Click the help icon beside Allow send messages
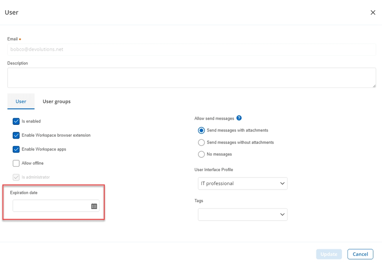This screenshot has height=263, width=382. click(239, 118)
